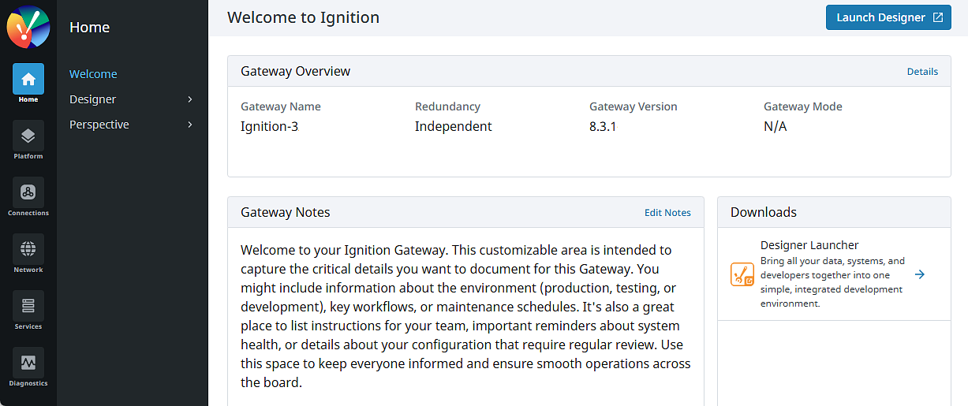This screenshot has width=968, height=406.
Task: Click the arrow next to Designer Launcher
Action: pos(920,274)
